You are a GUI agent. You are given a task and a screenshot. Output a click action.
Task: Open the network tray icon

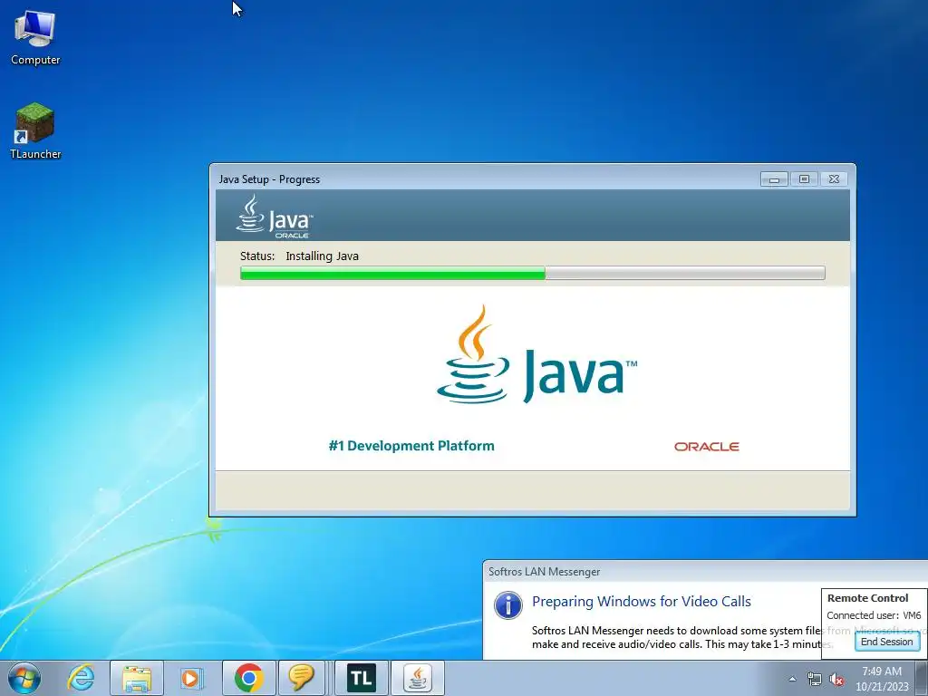click(815, 679)
